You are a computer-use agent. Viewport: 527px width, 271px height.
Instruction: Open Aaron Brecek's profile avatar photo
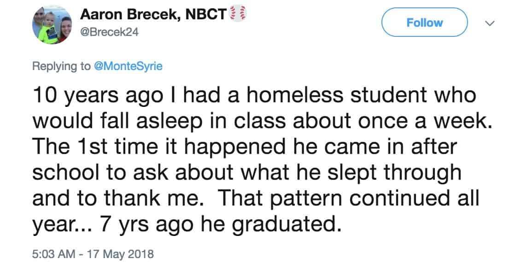pos(53,25)
